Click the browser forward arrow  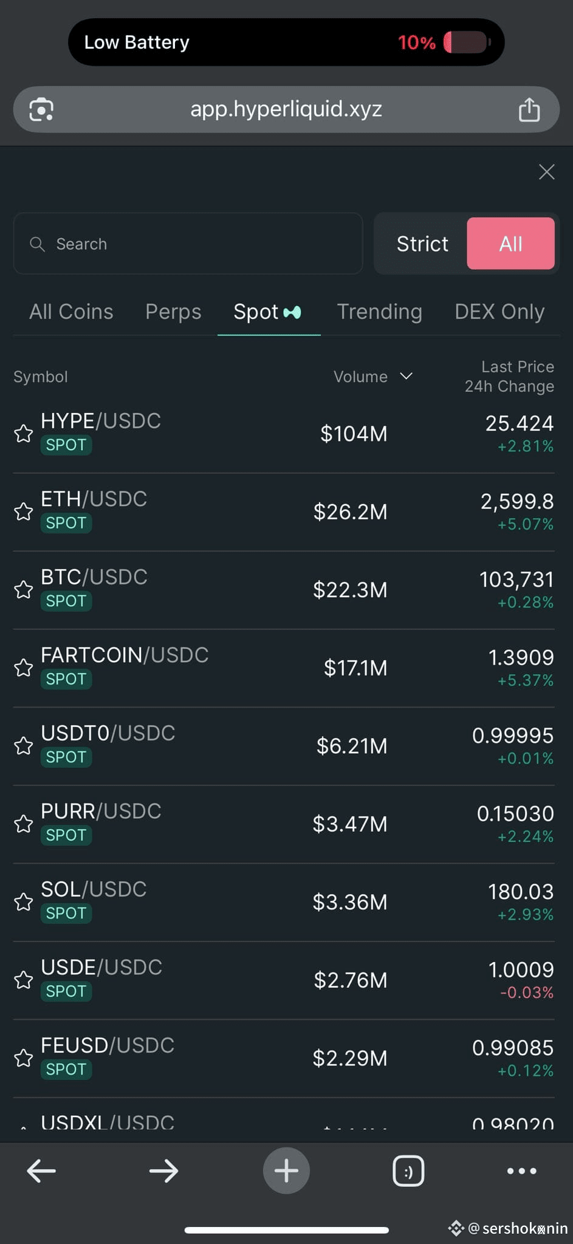pos(164,1171)
